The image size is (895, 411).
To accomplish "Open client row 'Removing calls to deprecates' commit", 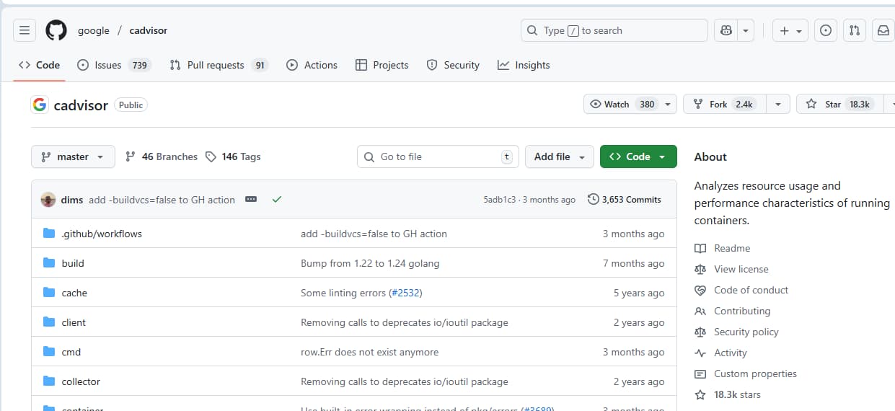I will [405, 322].
